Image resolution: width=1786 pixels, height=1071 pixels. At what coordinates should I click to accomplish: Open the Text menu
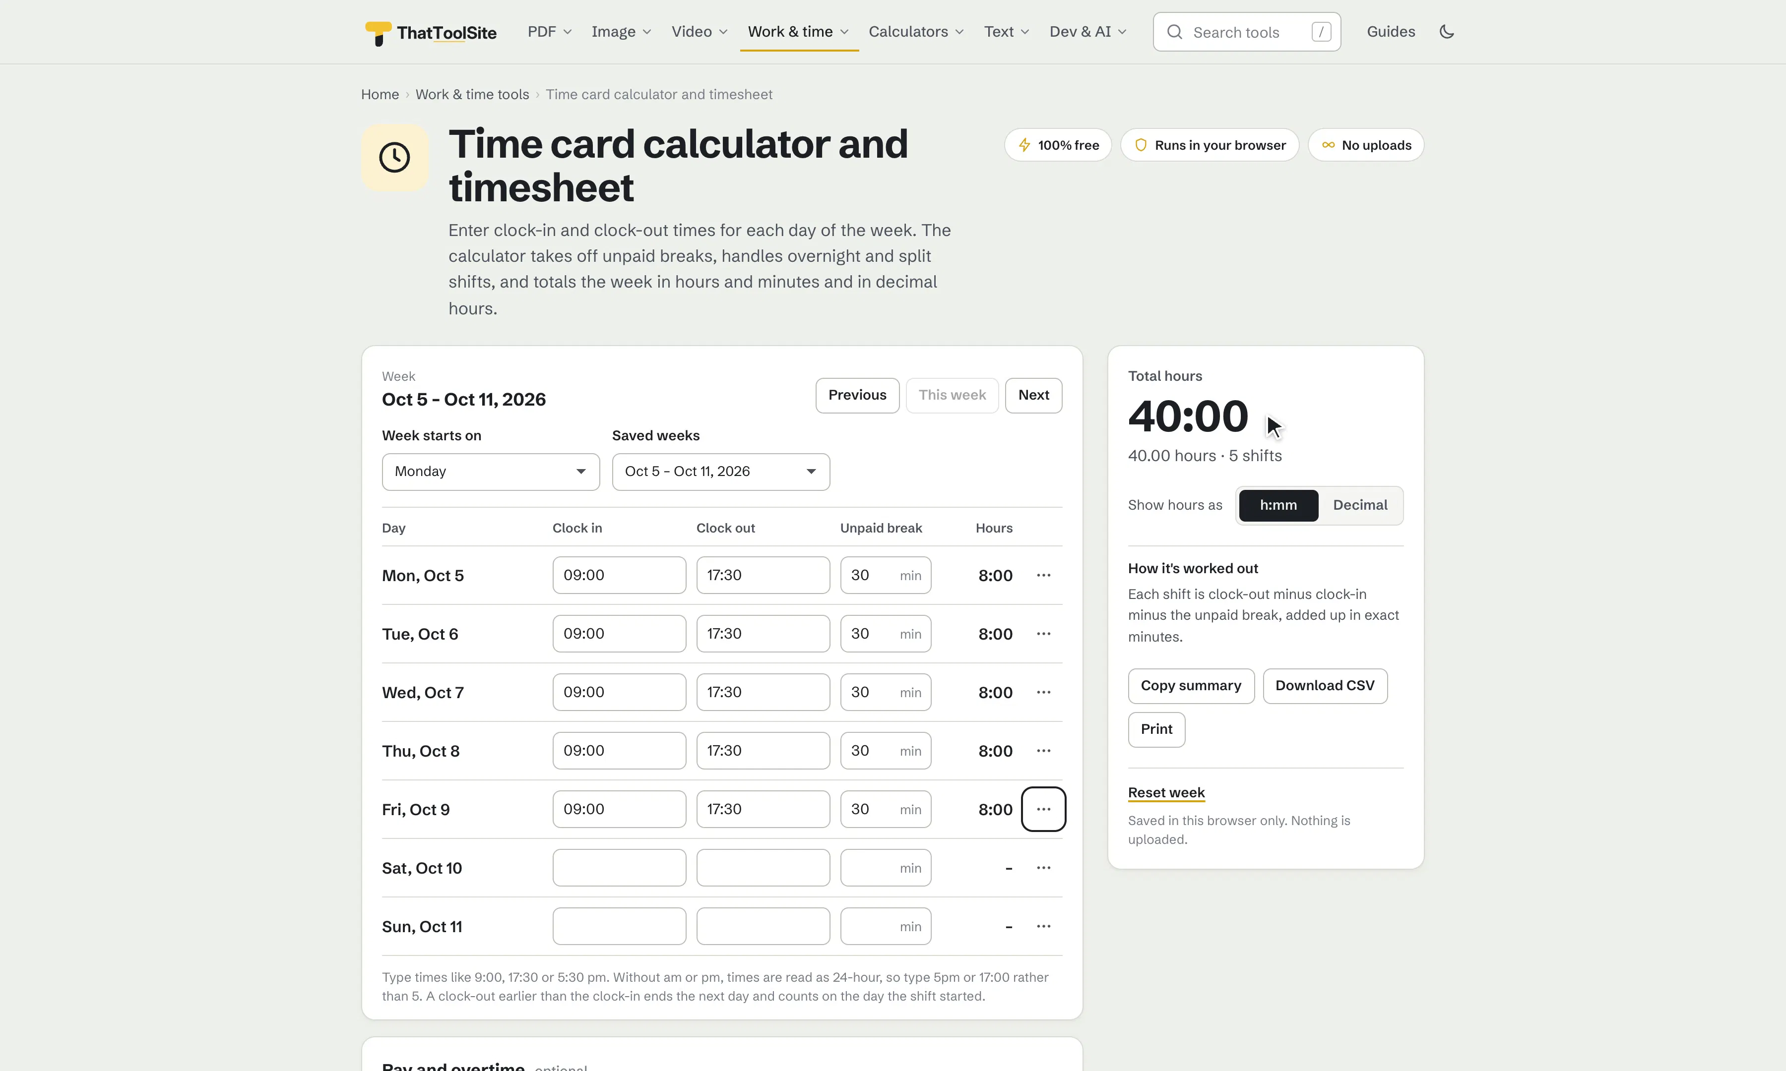click(1006, 32)
